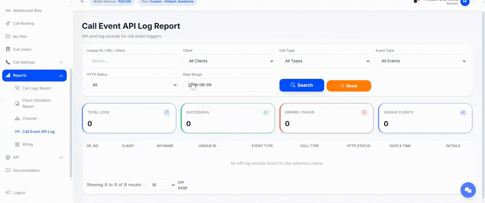Image resolution: width=485 pixels, height=203 pixels.
Task: Click the Call Routing signpost icon
Action: 8,24
